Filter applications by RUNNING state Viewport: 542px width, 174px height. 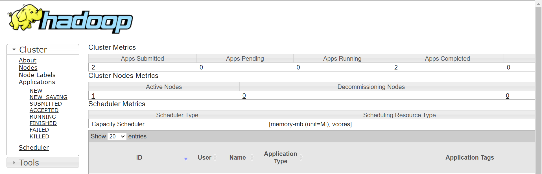pyautogui.click(x=43, y=117)
